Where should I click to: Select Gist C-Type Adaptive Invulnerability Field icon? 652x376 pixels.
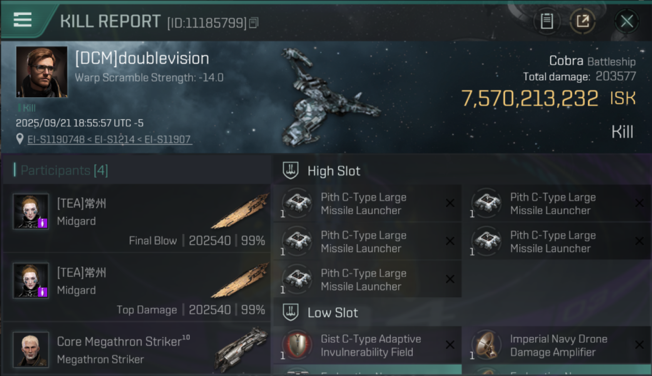coord(297,345)
